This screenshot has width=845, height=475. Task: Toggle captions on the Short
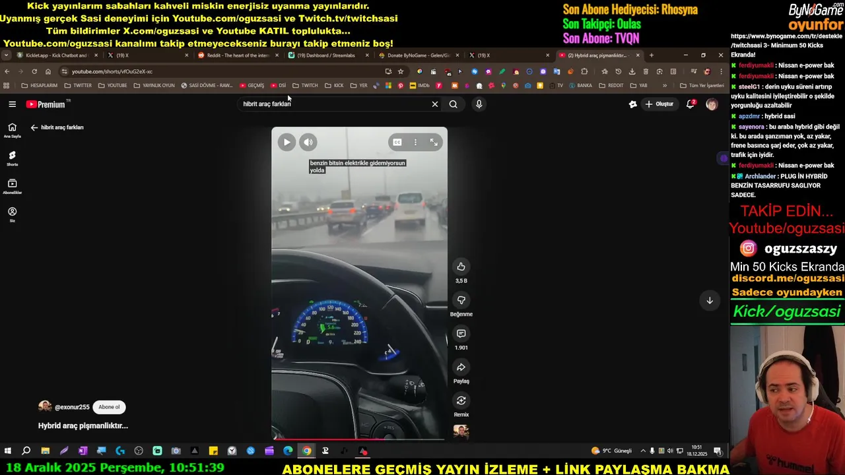397,142
